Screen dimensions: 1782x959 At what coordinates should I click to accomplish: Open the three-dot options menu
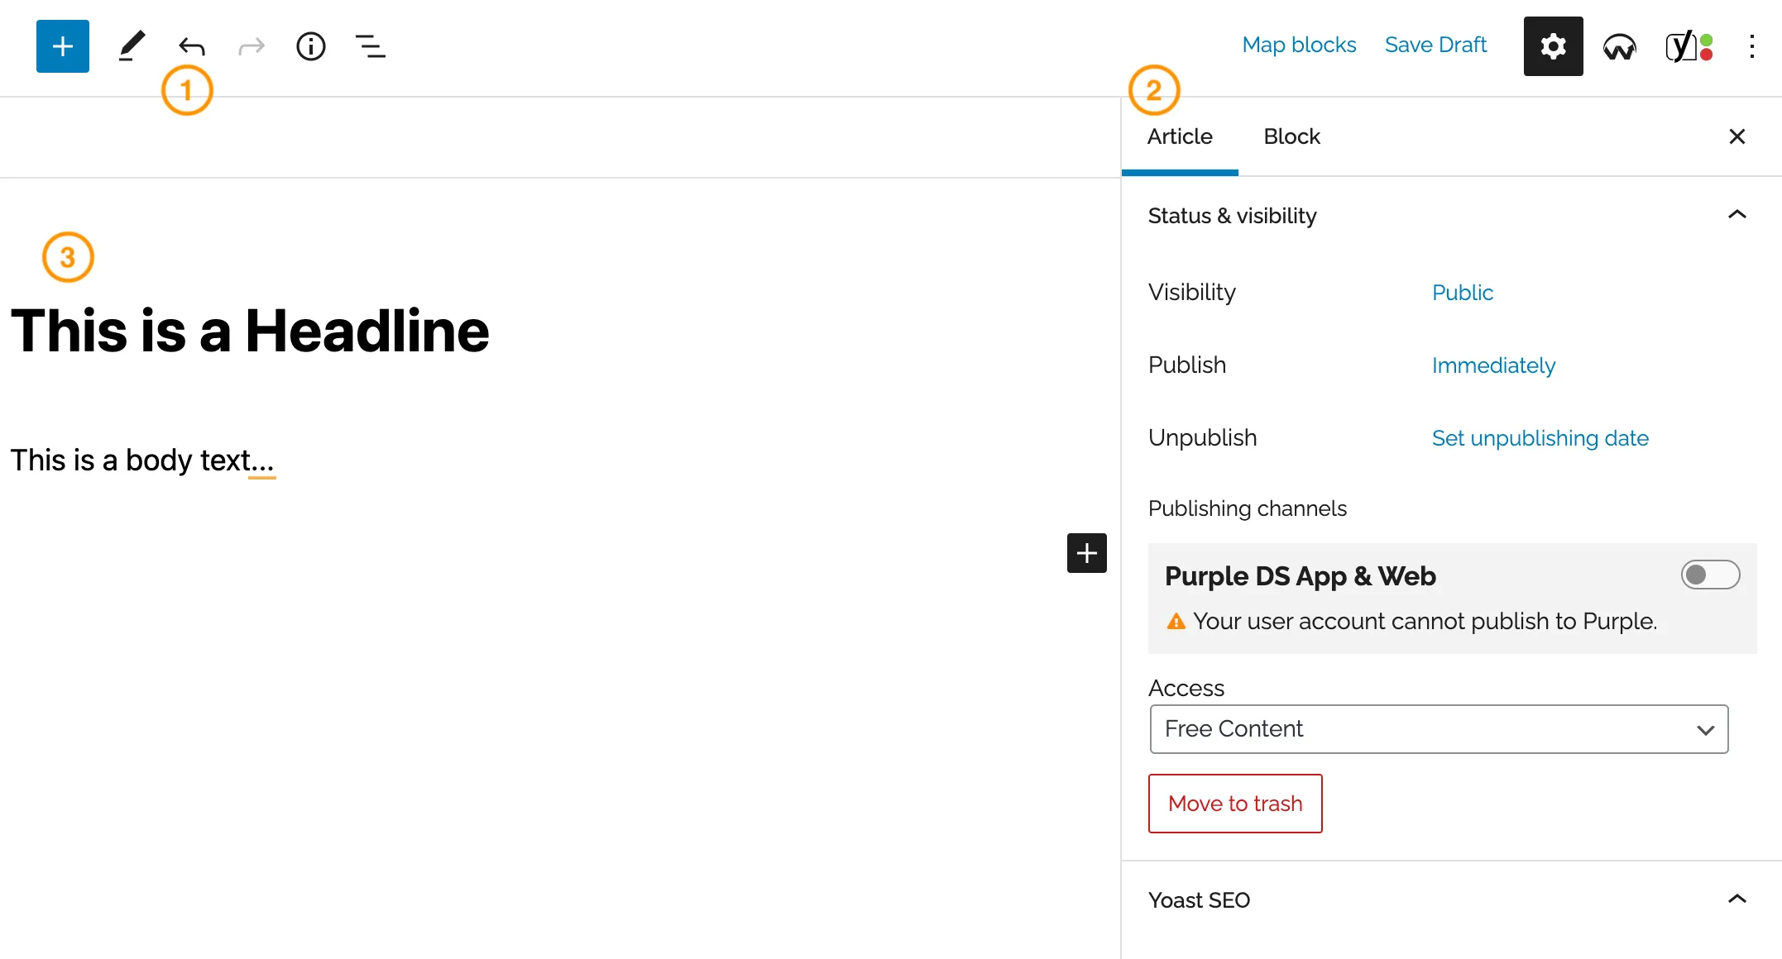(x=1752, y=46)
